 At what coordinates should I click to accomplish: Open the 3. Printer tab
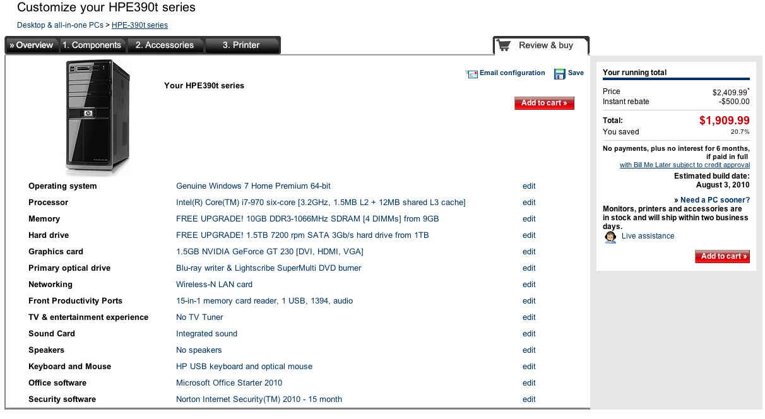point(241,45)
